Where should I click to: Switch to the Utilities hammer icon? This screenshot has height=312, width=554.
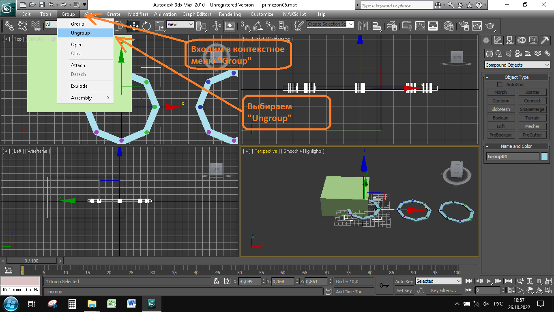pyautogui.click(x=545, y=40)
